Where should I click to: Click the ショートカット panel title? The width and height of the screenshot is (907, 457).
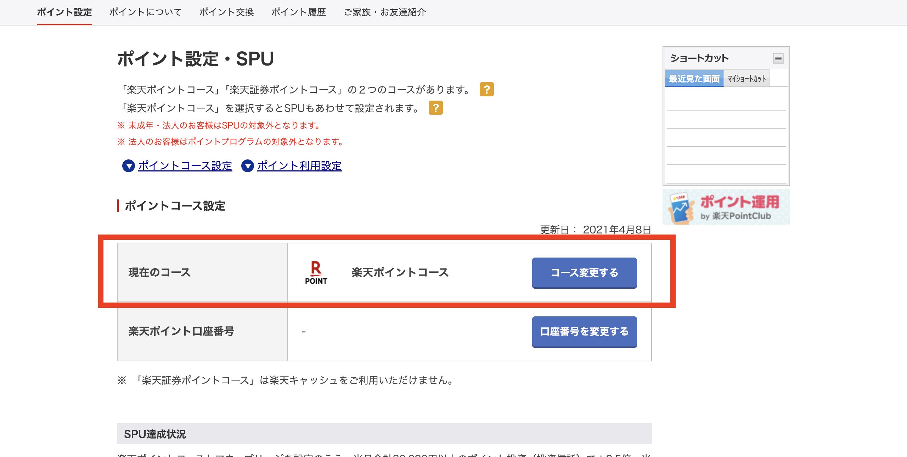click(699, 58)
